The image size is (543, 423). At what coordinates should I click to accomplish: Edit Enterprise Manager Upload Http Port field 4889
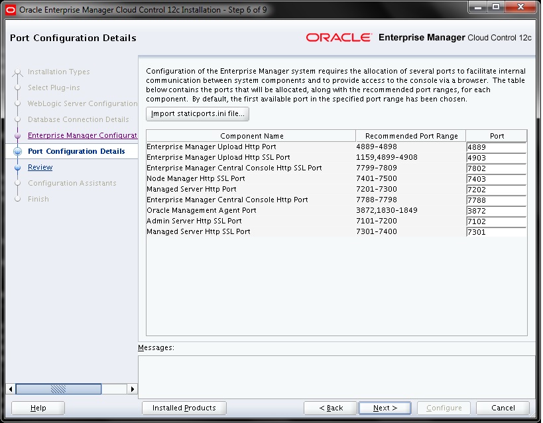pyautogui.click(x=496, y=147)
